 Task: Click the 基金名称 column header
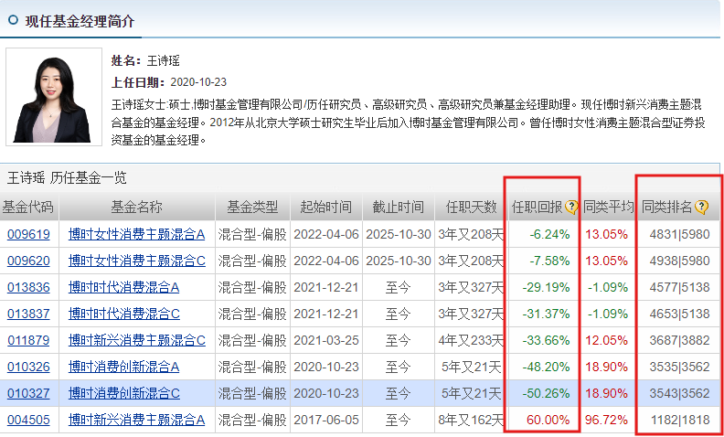137,207
